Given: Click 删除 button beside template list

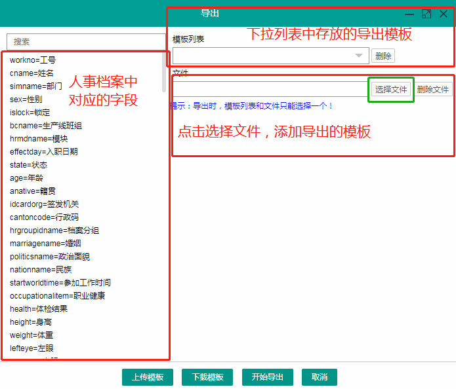Looking at the screenshot, I should (x=383, y=56).
